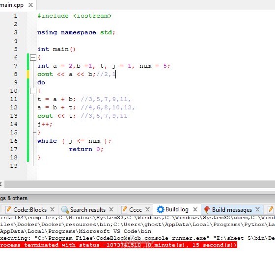This screenshot has width=275, height=255.
Task: Click the 'a = b + t;' statement
Action: point(56,107)
